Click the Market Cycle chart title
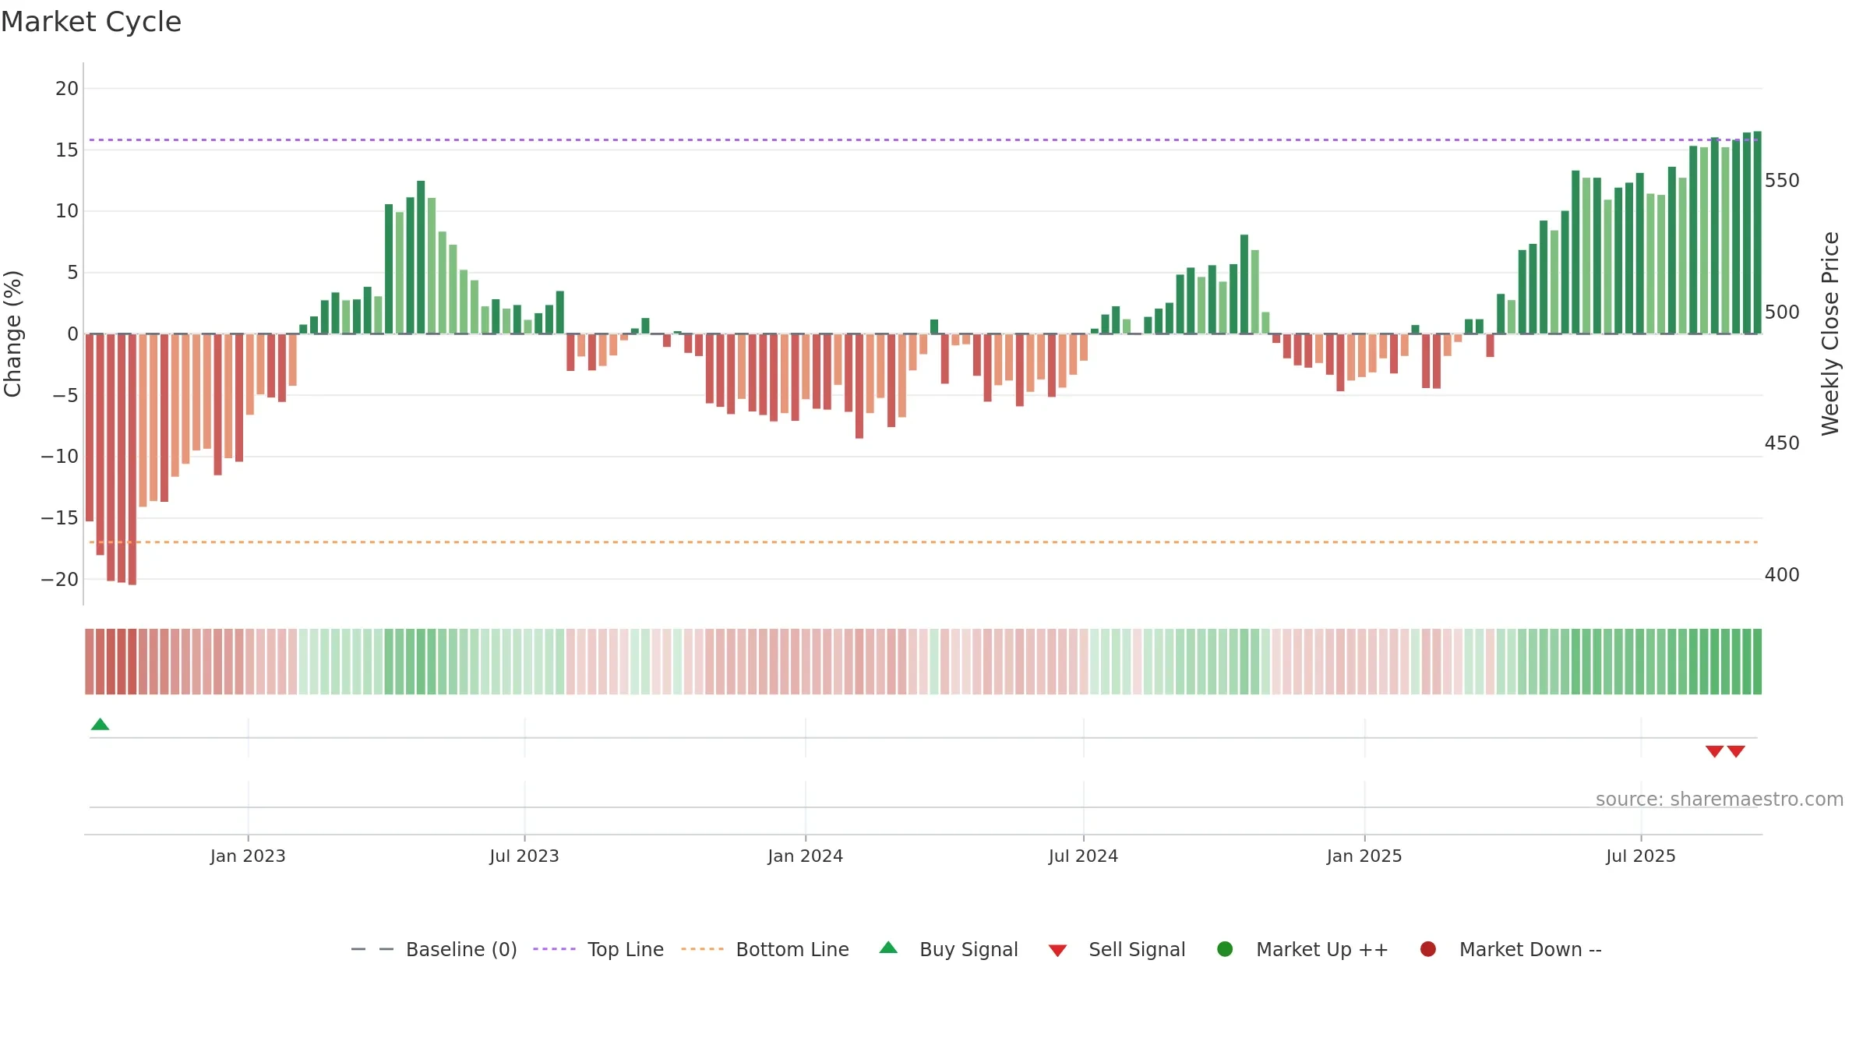The image size is (1870, 1052). pos(91,22)
